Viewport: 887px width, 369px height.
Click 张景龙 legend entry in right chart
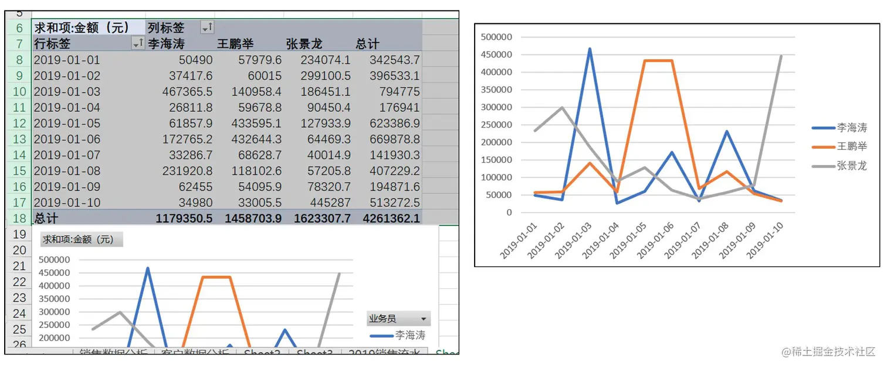(x=839, y=166)
